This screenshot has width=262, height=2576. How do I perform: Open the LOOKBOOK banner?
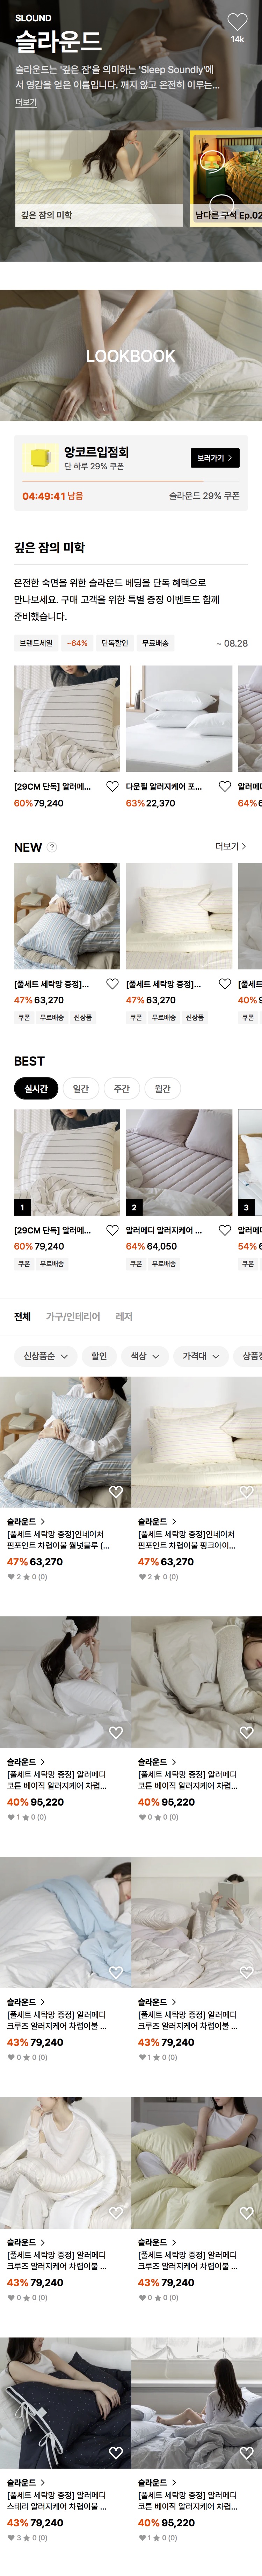tap(131, 356)
